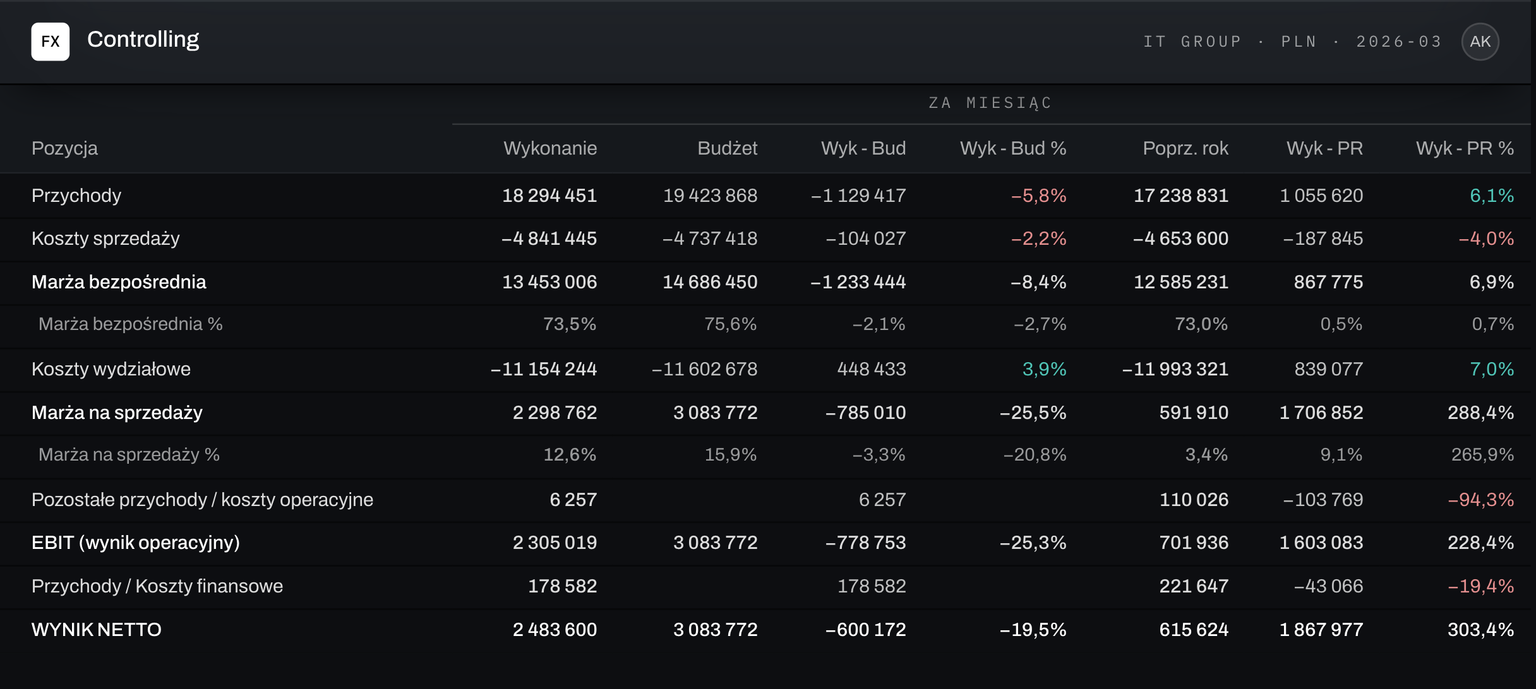Image resolution: width=1536 pixels, height=689 pixels.
Task: Select the Budżet column header
Action: pyautogui.click(x=727, y=148)
